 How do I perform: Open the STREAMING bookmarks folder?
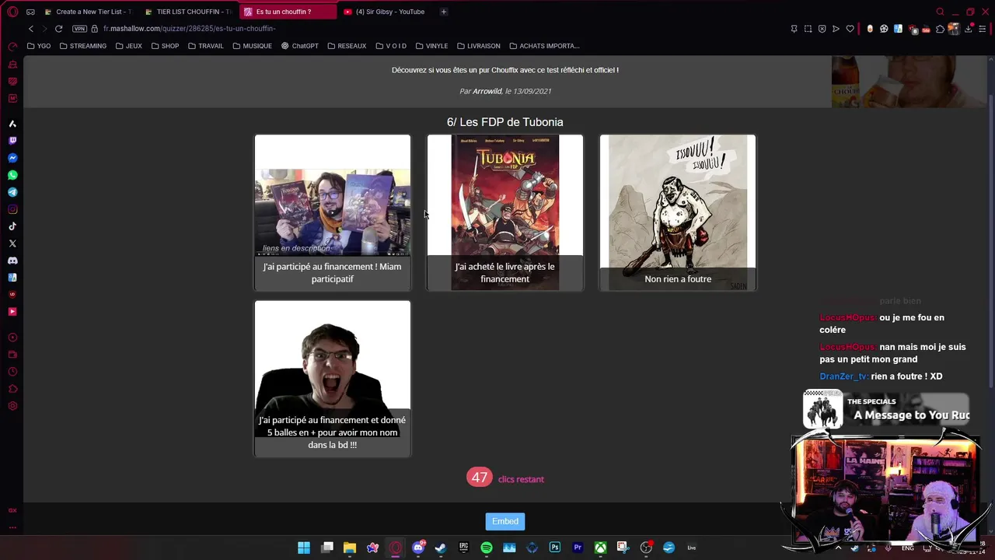coord(83,46)
